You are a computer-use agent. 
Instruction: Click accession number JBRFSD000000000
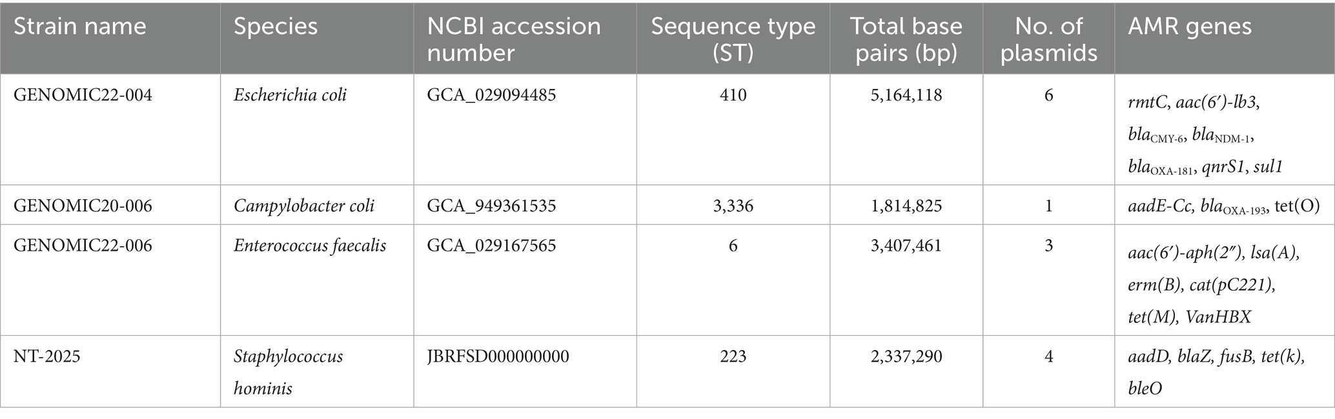(x=498, y=356)
